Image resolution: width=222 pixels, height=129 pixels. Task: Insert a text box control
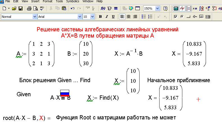pyautogui.click(x=201, y=17)
